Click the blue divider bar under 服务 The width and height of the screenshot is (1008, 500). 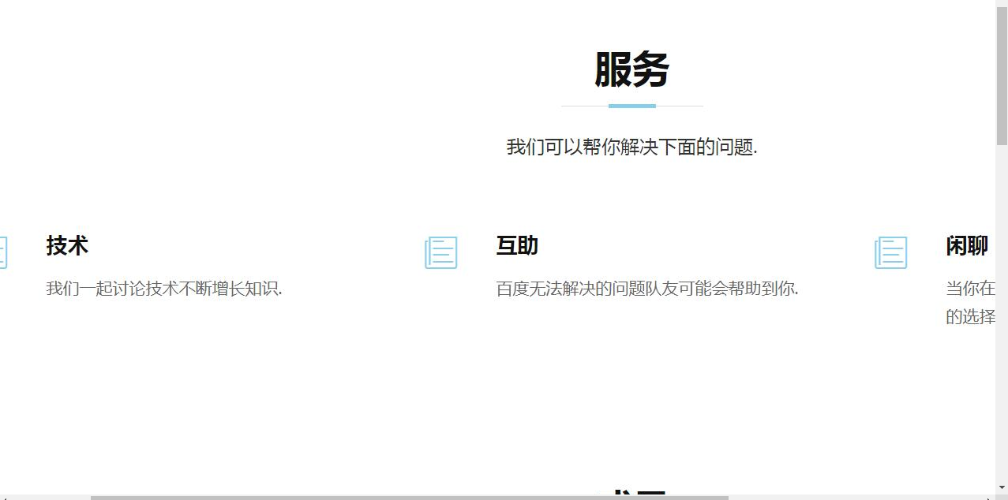click(631, 104)
